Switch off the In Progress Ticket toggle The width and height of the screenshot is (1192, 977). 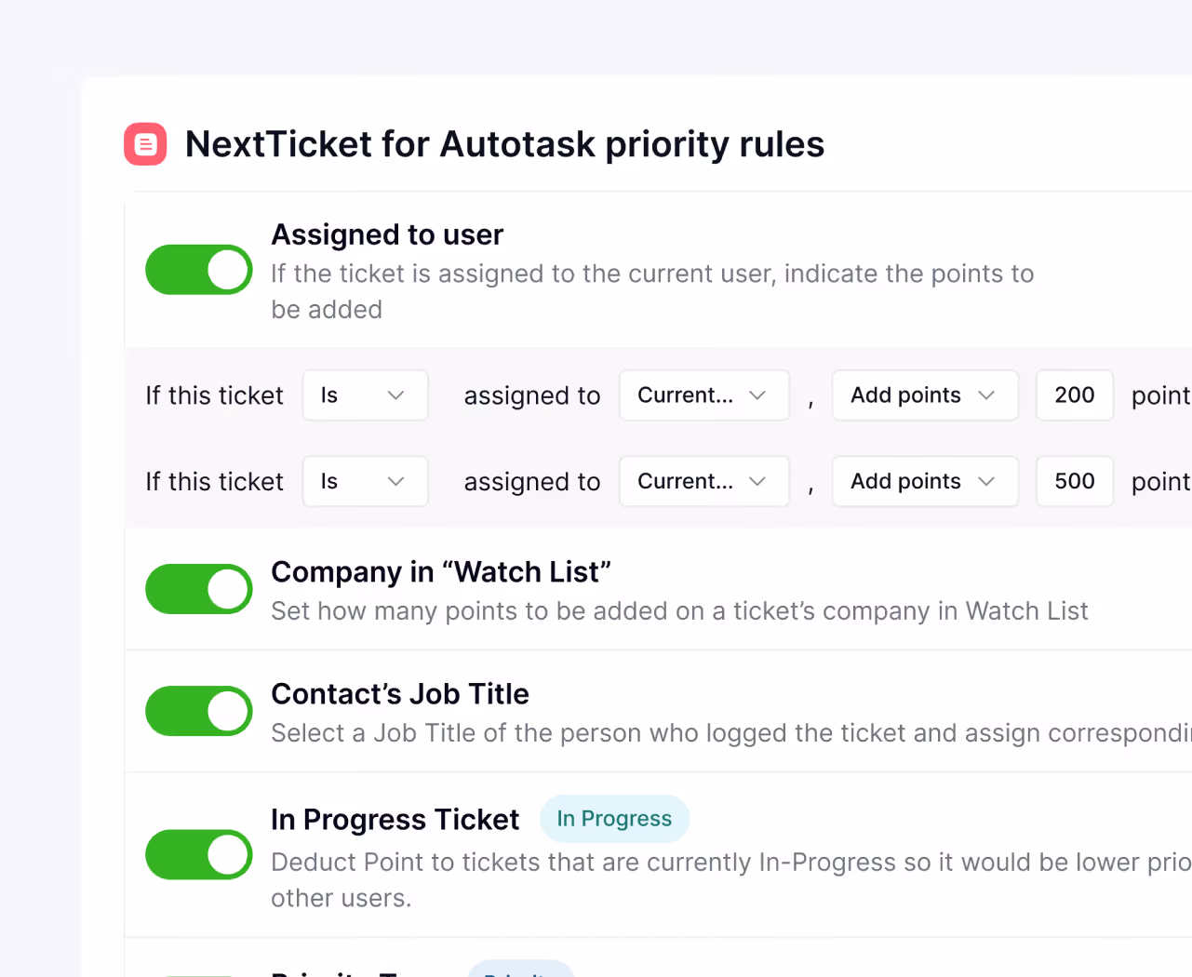tap(199, 854)
